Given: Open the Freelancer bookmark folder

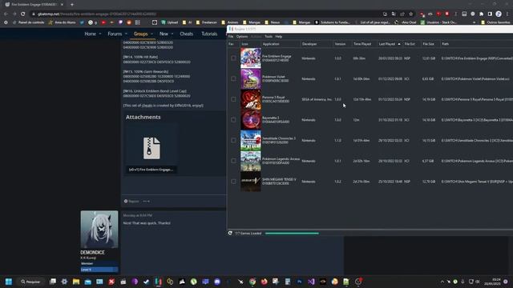Looking at the screenshot, I should click(x=207, y=22).
